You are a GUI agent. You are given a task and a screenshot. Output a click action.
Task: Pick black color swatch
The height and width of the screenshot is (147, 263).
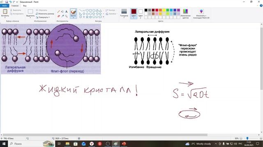146,10
